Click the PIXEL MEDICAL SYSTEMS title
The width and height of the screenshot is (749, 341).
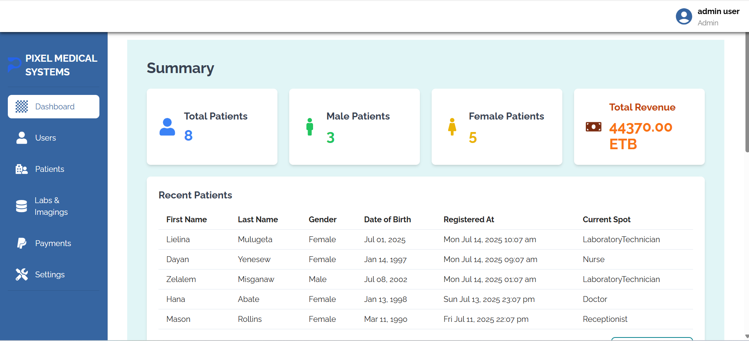61,65
